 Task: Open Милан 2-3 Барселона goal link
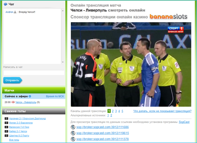(21, 123)
